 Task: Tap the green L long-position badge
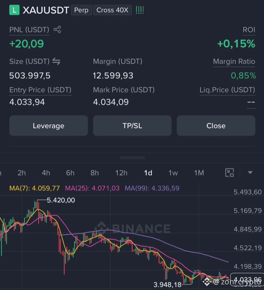(14, 10)
